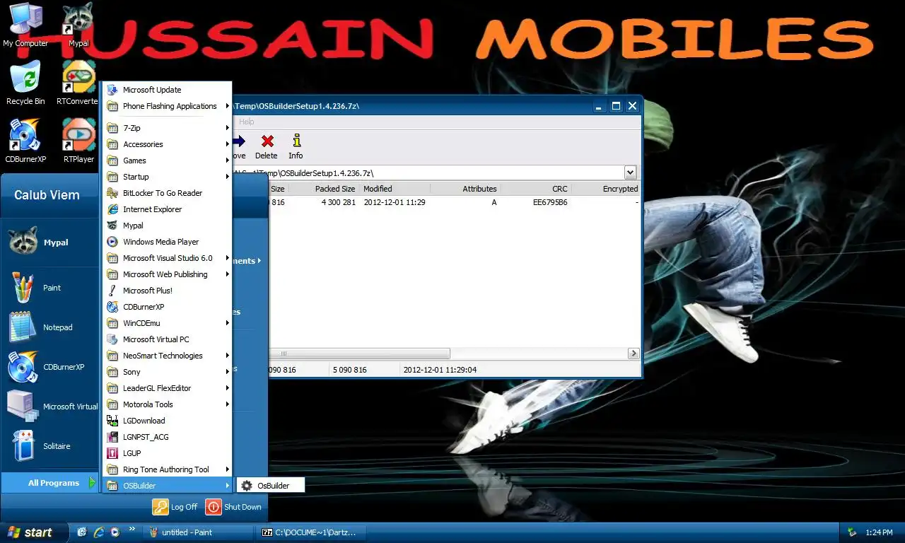
Task: Launch CDBurnerXP desktop shortcut
Action: (x=25, y=140)
